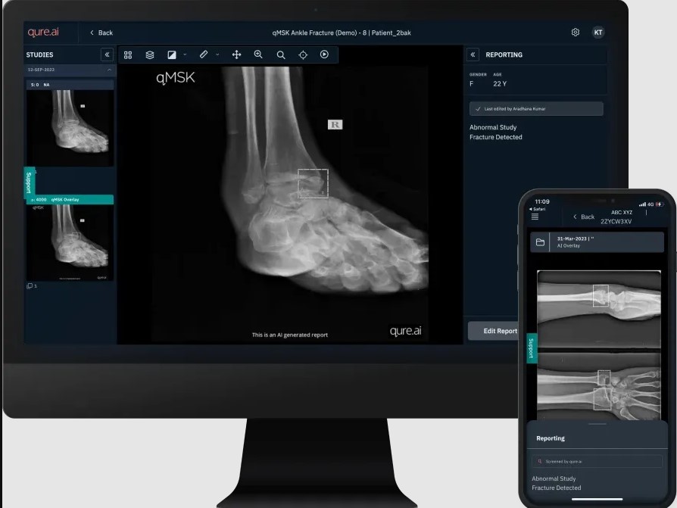Click the zoom in magnifier with plus
Image resolution: width=677 pixels, height=508 pixels.
259,55
